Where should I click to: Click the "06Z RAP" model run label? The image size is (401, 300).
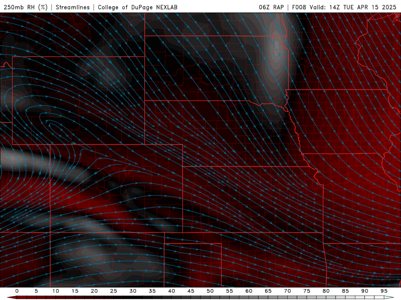point(271,7)
